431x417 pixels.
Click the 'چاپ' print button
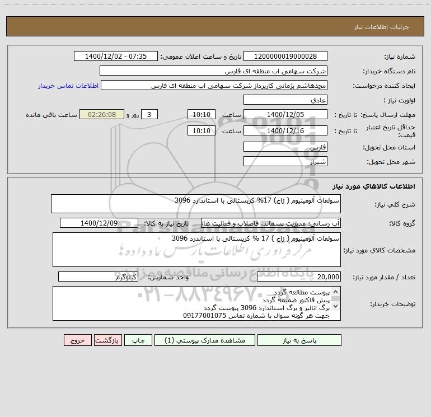[138, 340]
